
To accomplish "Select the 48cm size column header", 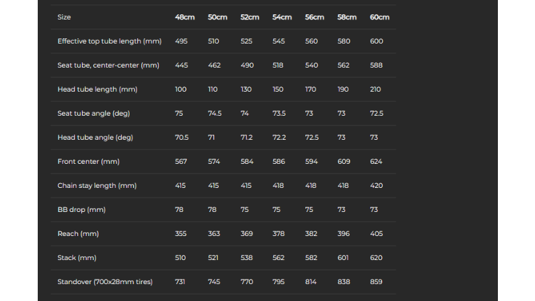I will tap(185, 17).
